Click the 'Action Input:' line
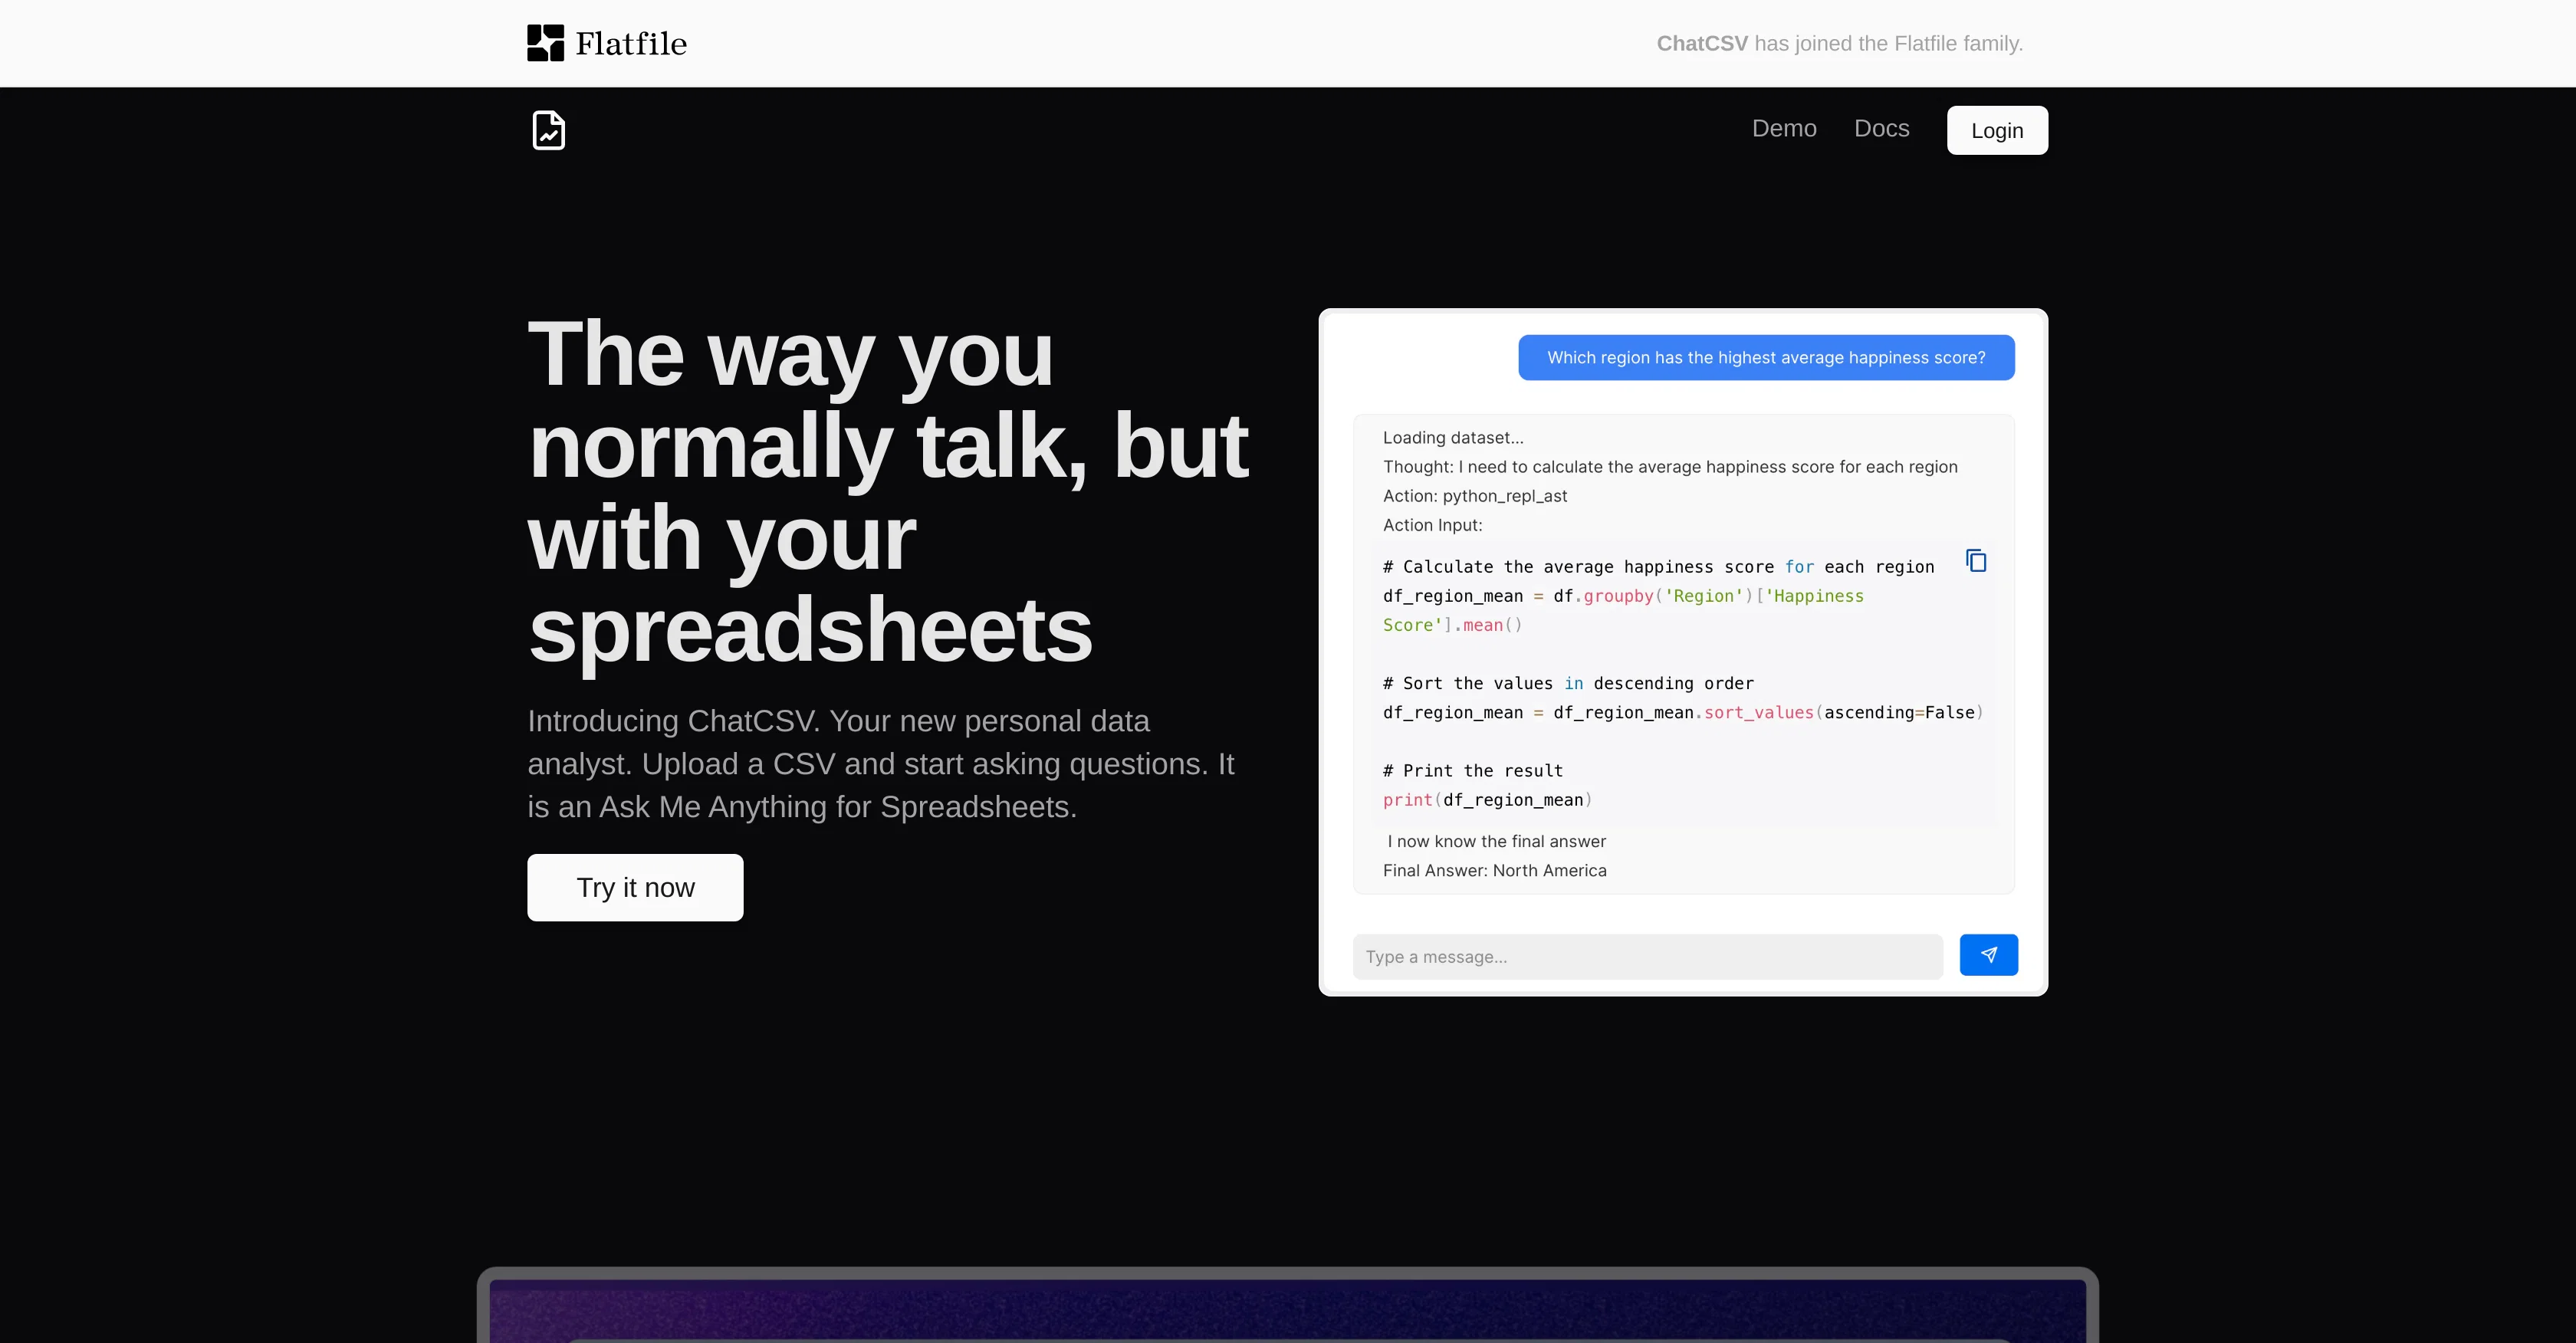Screen dimensions: 2576x1343 (1432, 525)
